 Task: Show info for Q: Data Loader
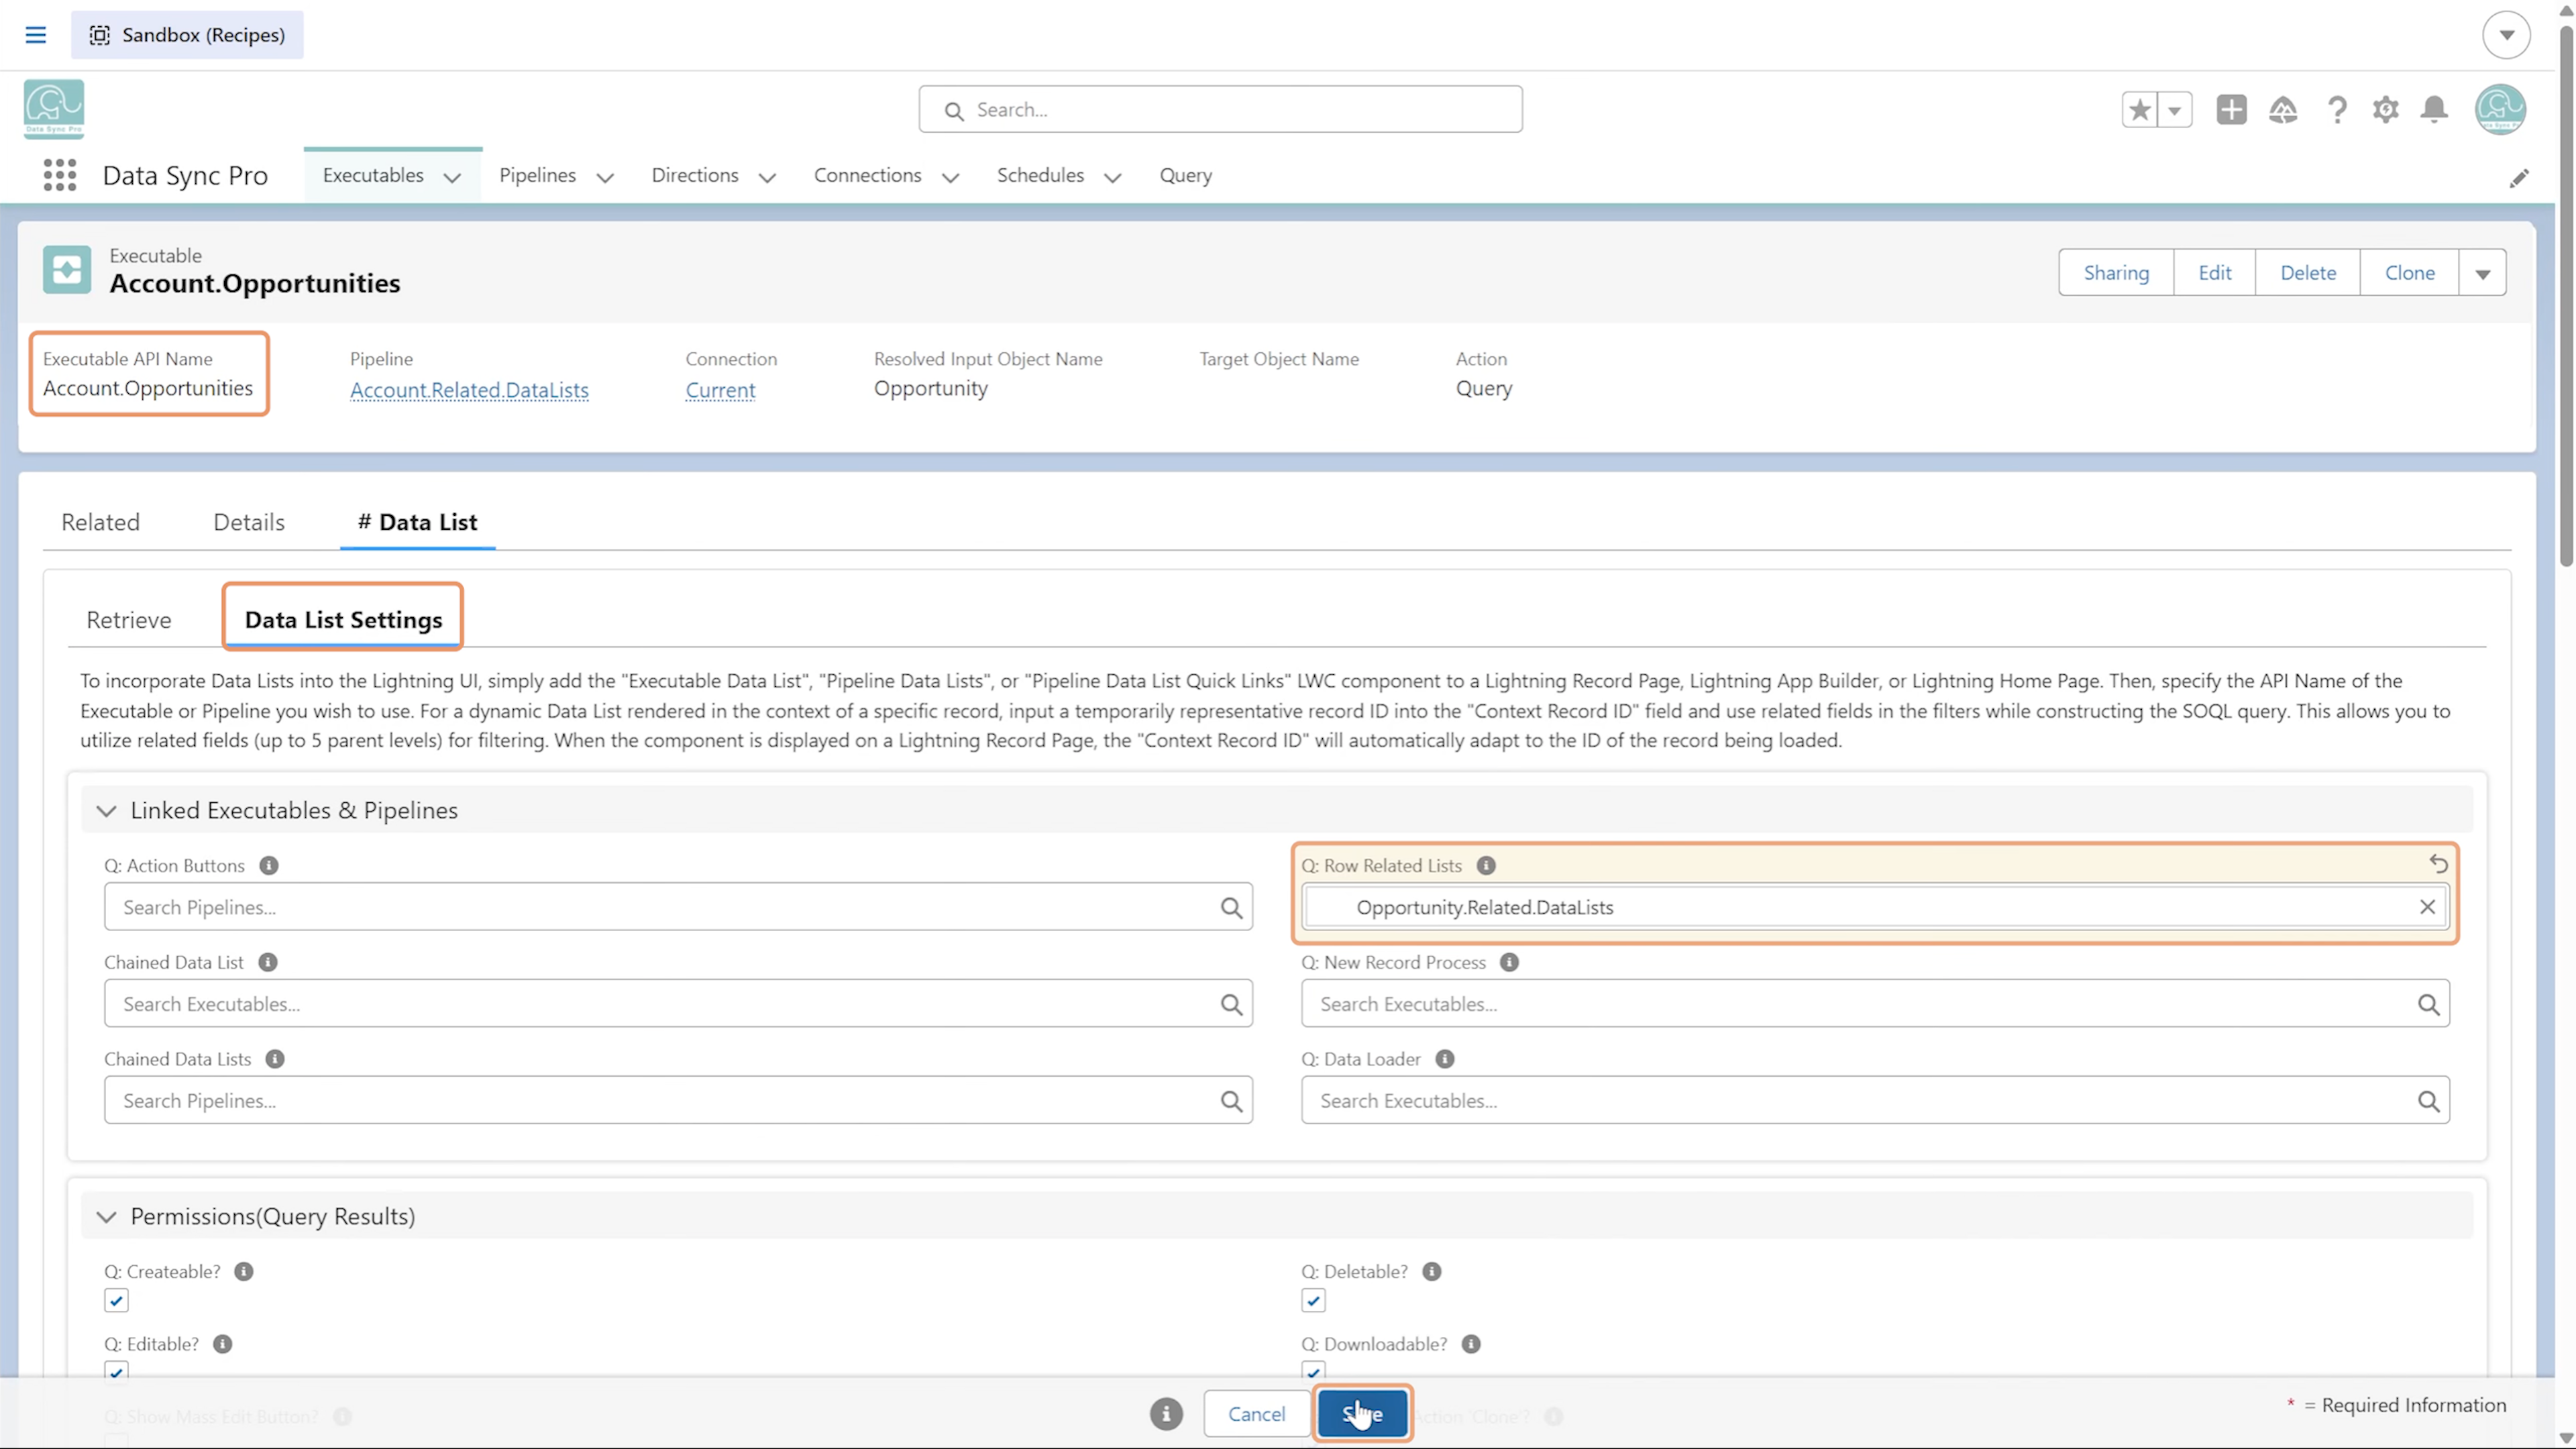1444,1059
